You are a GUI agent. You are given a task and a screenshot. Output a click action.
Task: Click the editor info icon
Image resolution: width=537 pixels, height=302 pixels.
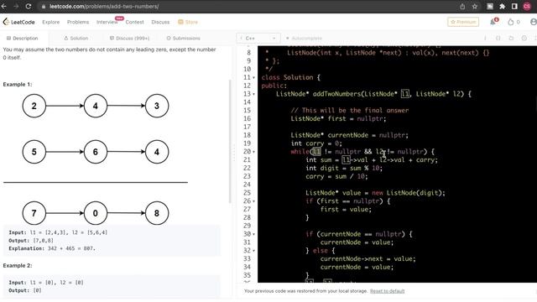click(485, 38)
